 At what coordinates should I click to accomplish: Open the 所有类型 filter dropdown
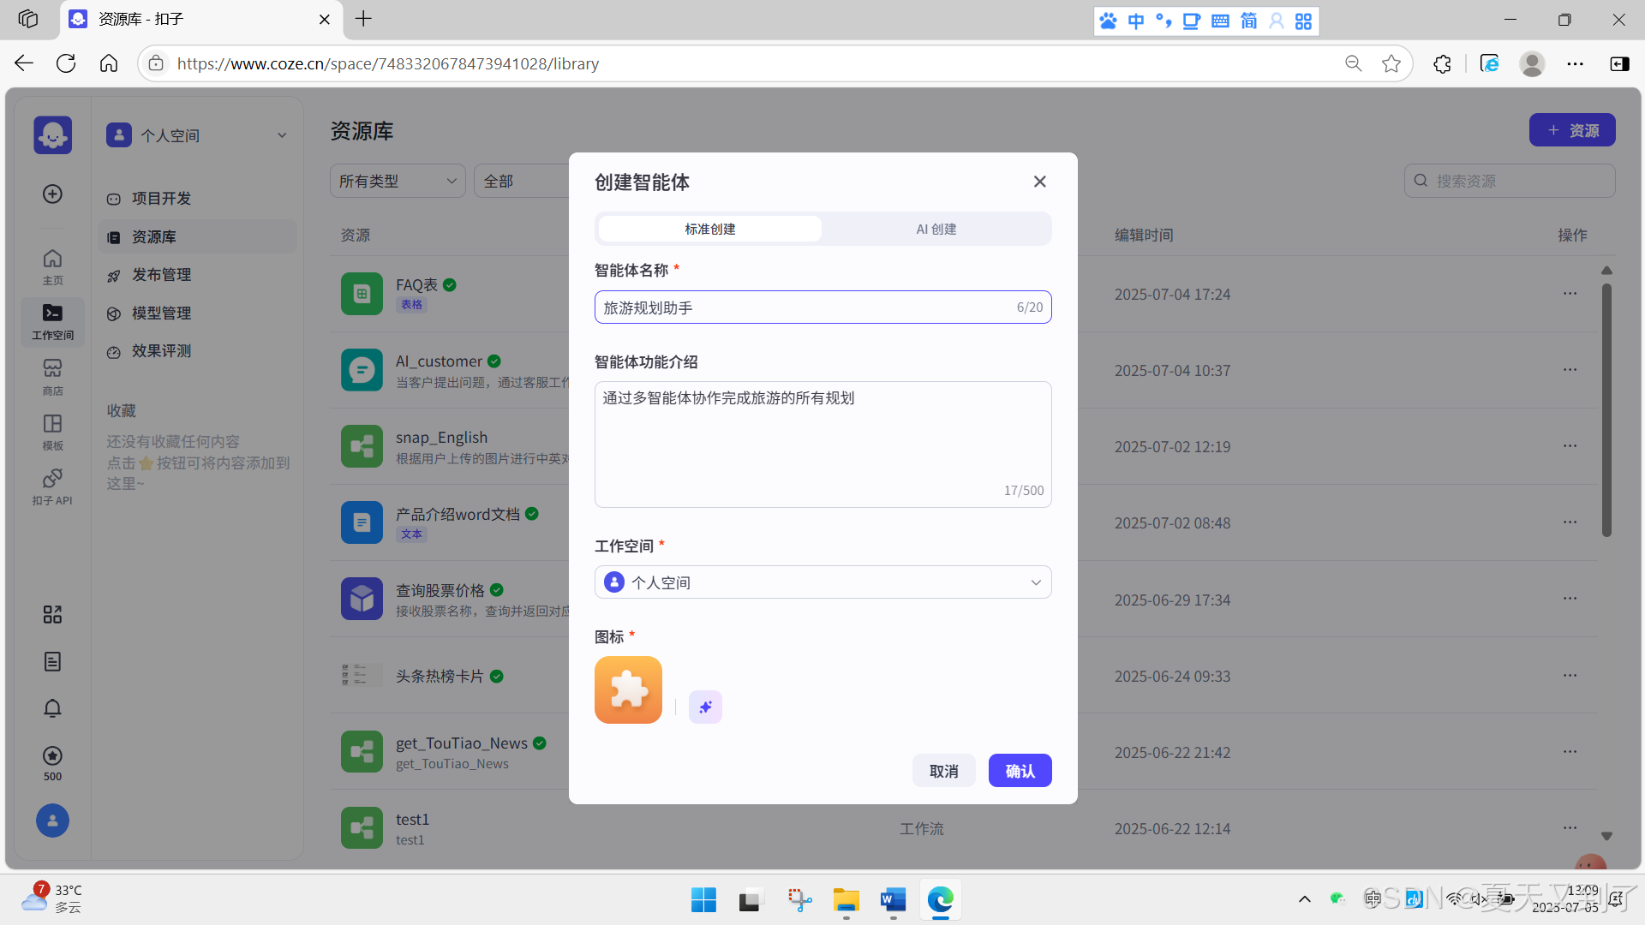398,181
